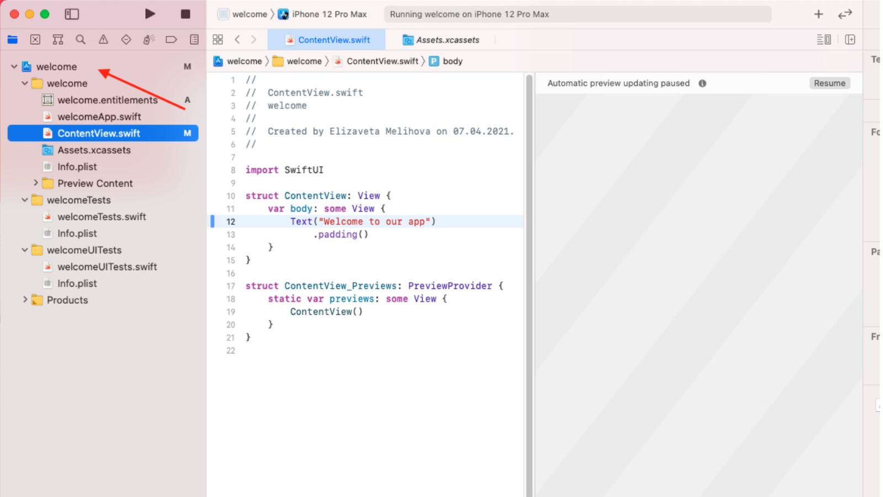Show info about paused preview
Viewport: 883px width, 497px height.
(703, 83)
